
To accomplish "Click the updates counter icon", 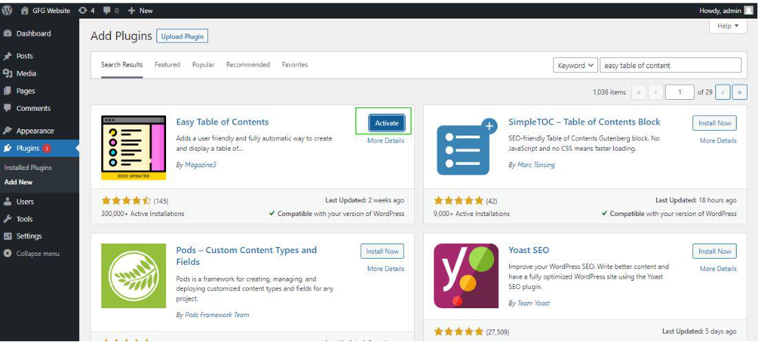I will pos(83,10).
